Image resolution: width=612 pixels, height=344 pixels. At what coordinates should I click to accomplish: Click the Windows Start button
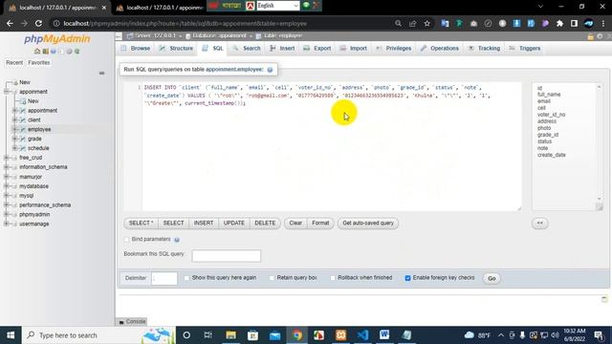[x=11, y=335]
